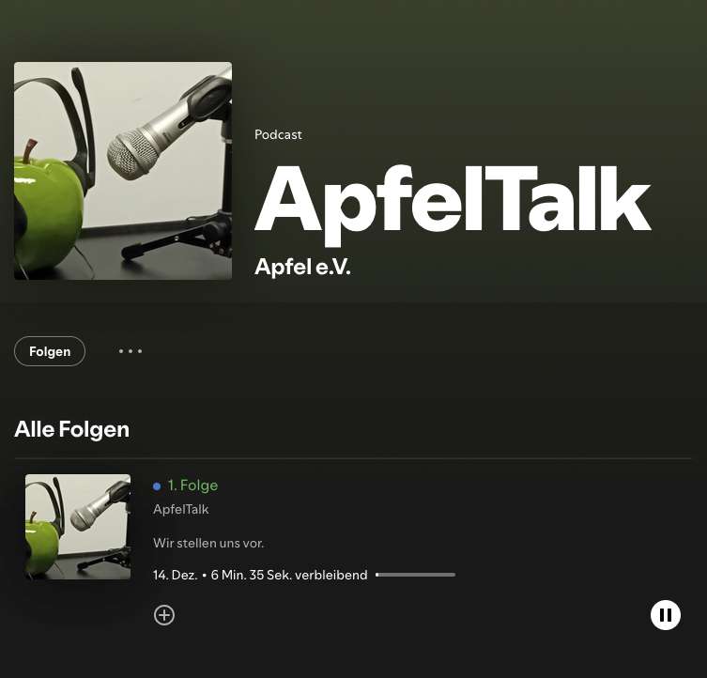Click the description Wir stellen uns vor.
Screen dimensions: 707x678
[x=208, y=543]
